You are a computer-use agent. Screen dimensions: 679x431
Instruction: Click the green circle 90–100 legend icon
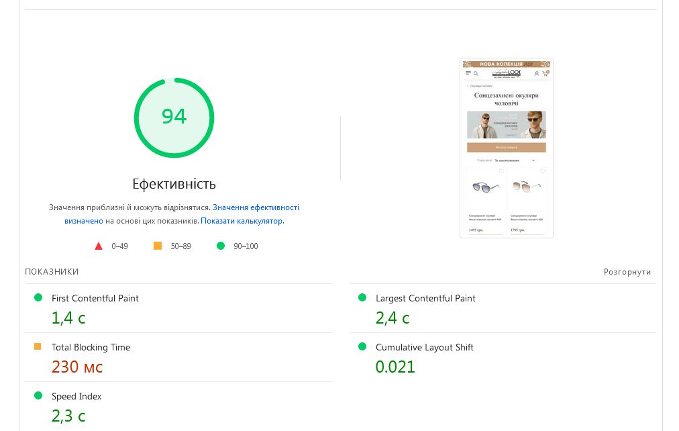[x=221, y=246]
